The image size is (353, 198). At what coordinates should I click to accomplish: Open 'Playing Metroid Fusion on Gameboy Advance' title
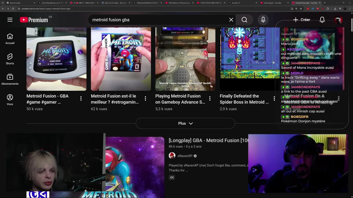point(180,99)
